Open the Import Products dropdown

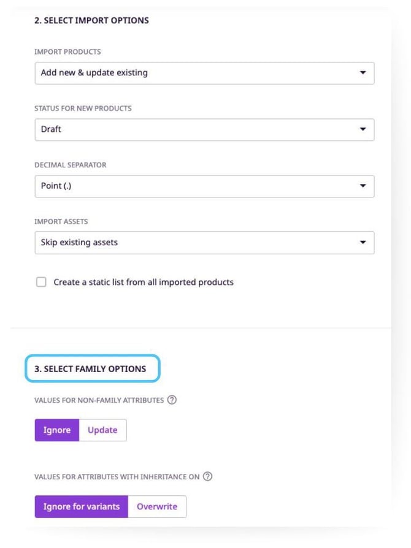[204, 73]
